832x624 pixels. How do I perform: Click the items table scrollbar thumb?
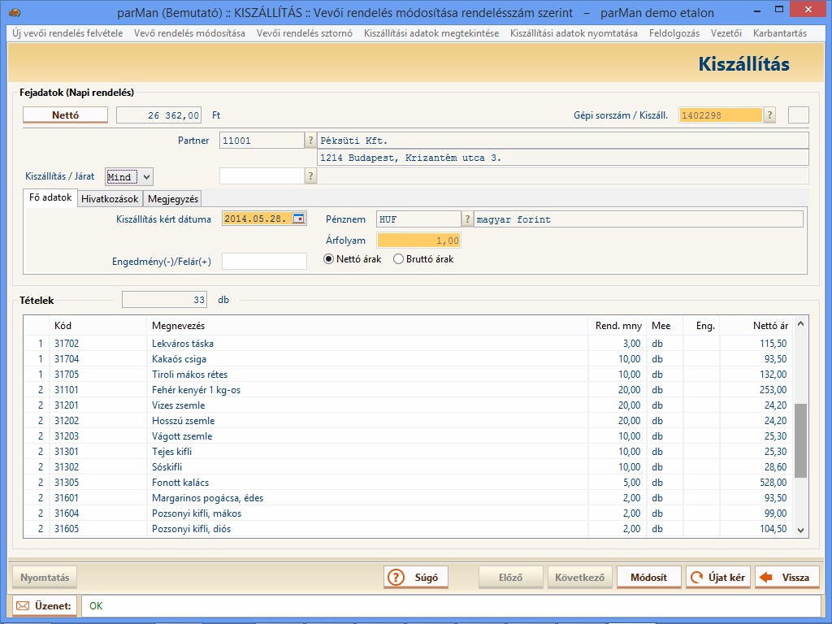[x=800, y=440]
